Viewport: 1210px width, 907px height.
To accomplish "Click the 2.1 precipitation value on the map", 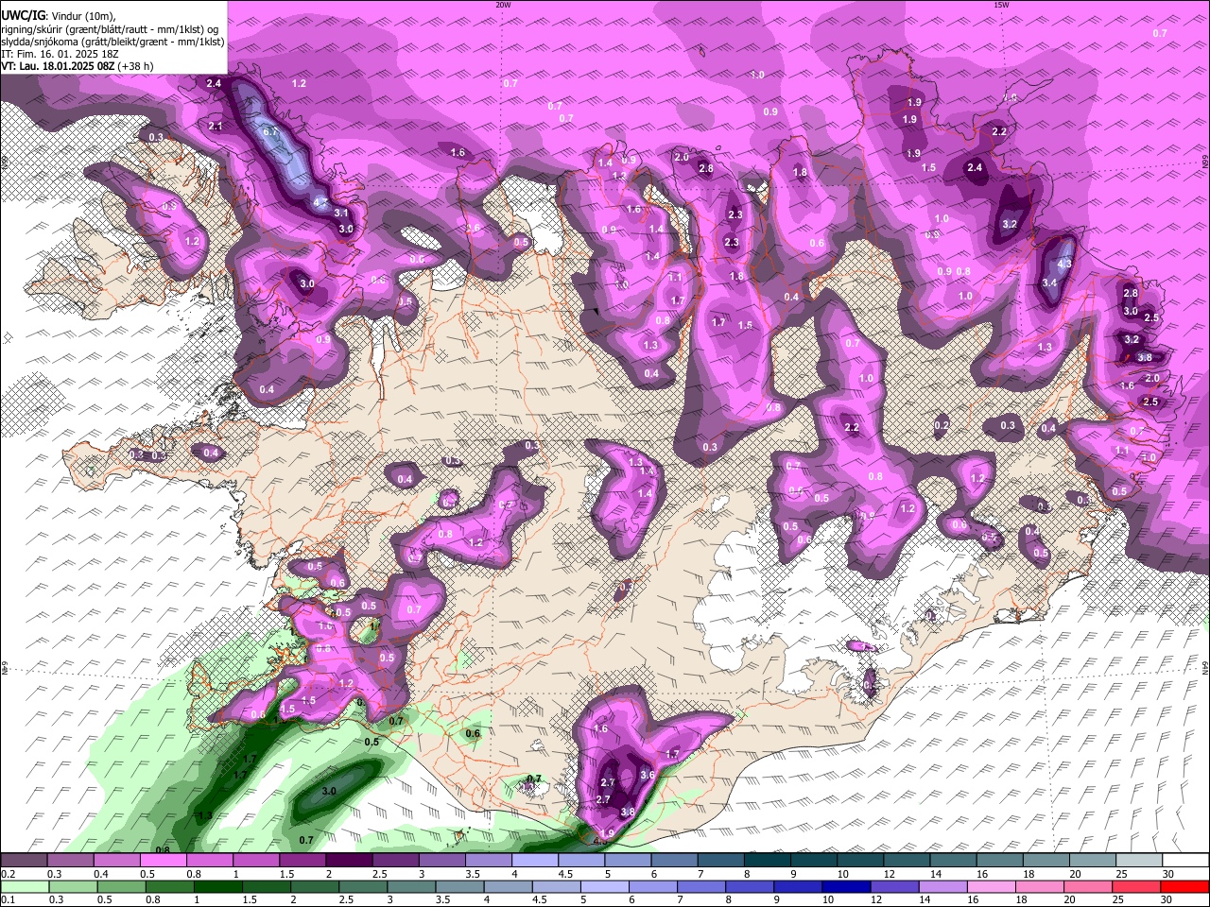I will [x=216, y=127].
